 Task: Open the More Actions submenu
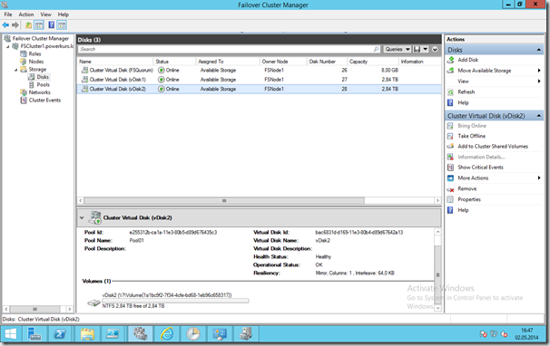point(473,178)
